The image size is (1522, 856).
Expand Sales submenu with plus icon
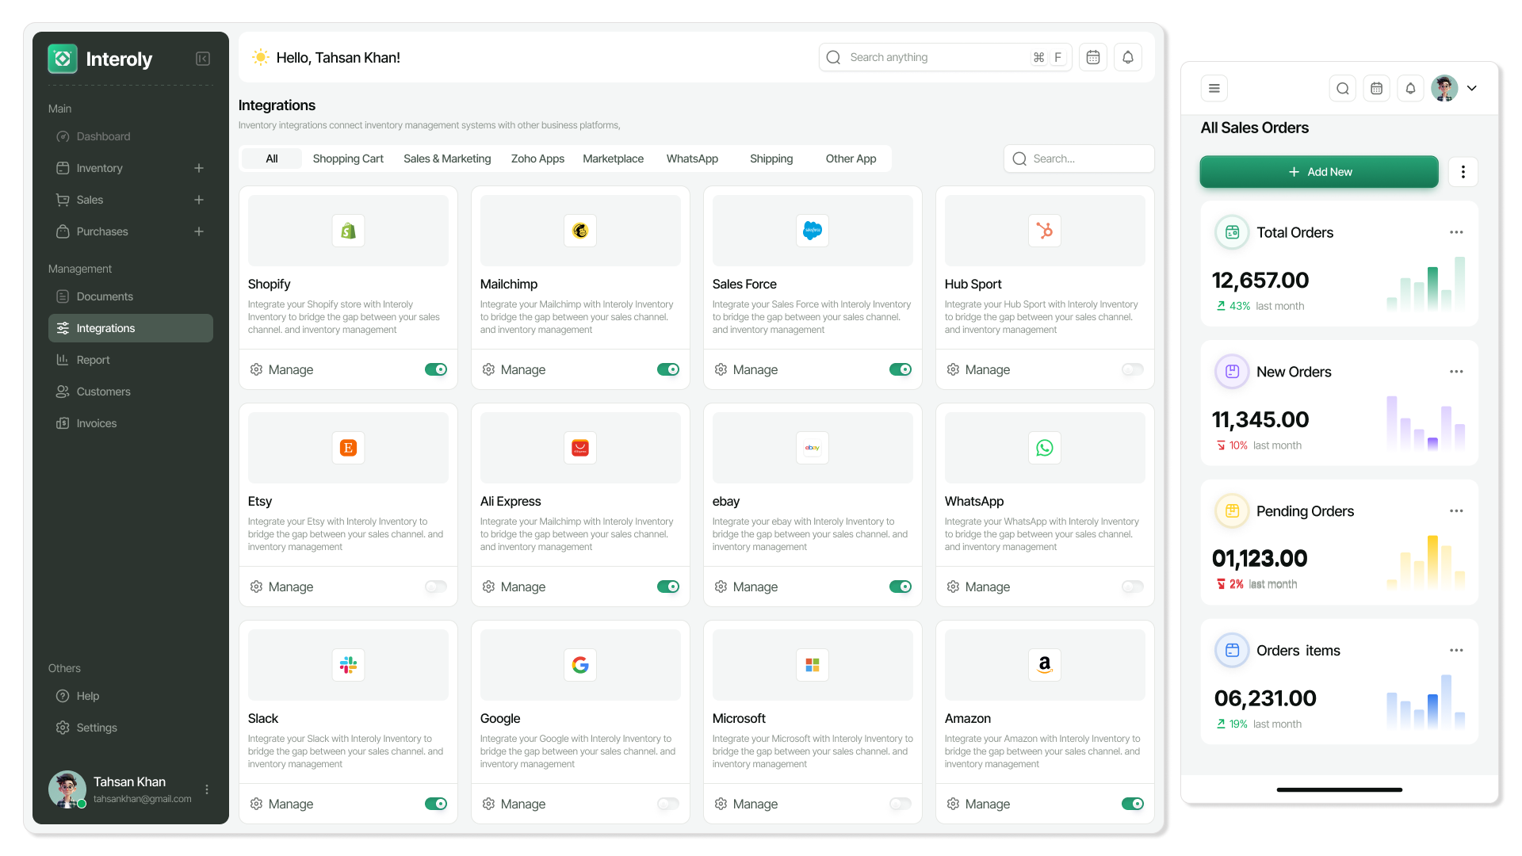[x=199, y=200]
